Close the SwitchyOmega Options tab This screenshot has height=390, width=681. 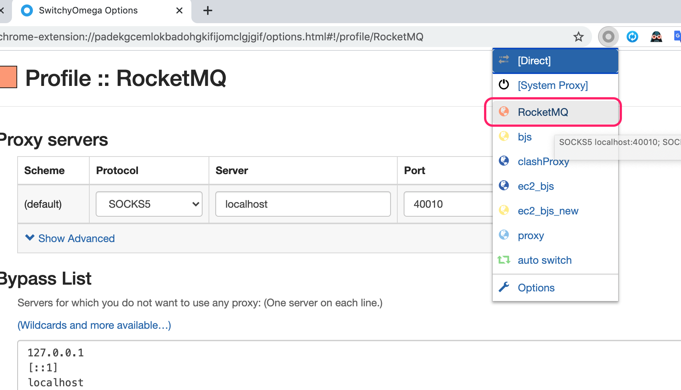(x=179, y=10)
